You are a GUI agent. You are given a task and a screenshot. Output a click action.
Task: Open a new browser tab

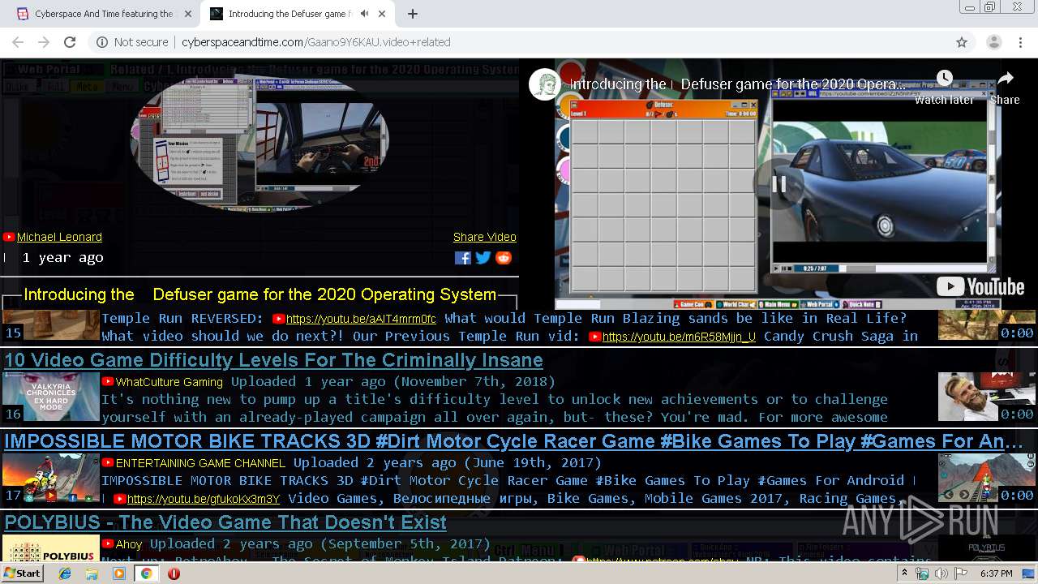(x=413, y=14)
